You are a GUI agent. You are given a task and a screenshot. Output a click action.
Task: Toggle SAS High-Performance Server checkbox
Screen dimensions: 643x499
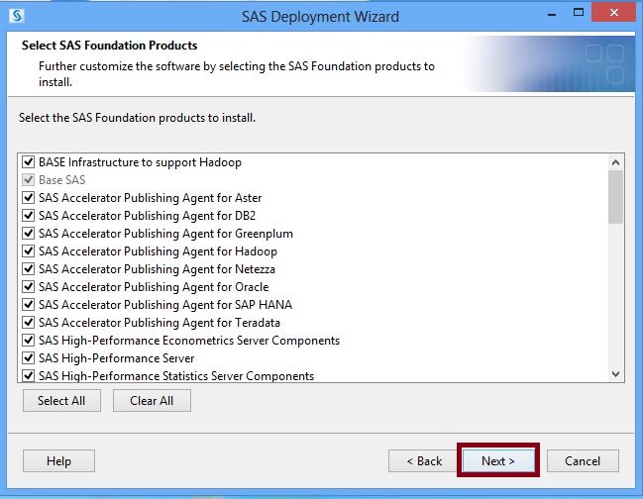click(x=28, y=357)
